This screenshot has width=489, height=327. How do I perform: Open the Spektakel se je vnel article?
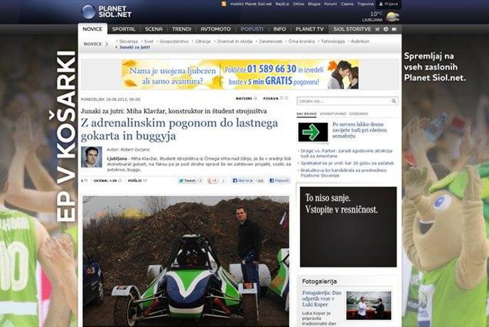pyautogui.click(x=347, y=163)
